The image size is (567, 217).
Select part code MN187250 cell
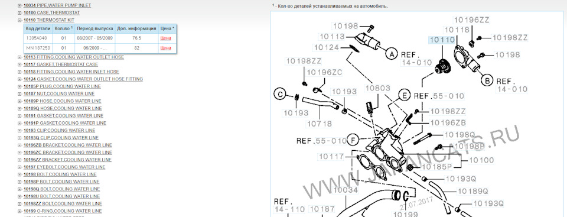pos(38,48)
